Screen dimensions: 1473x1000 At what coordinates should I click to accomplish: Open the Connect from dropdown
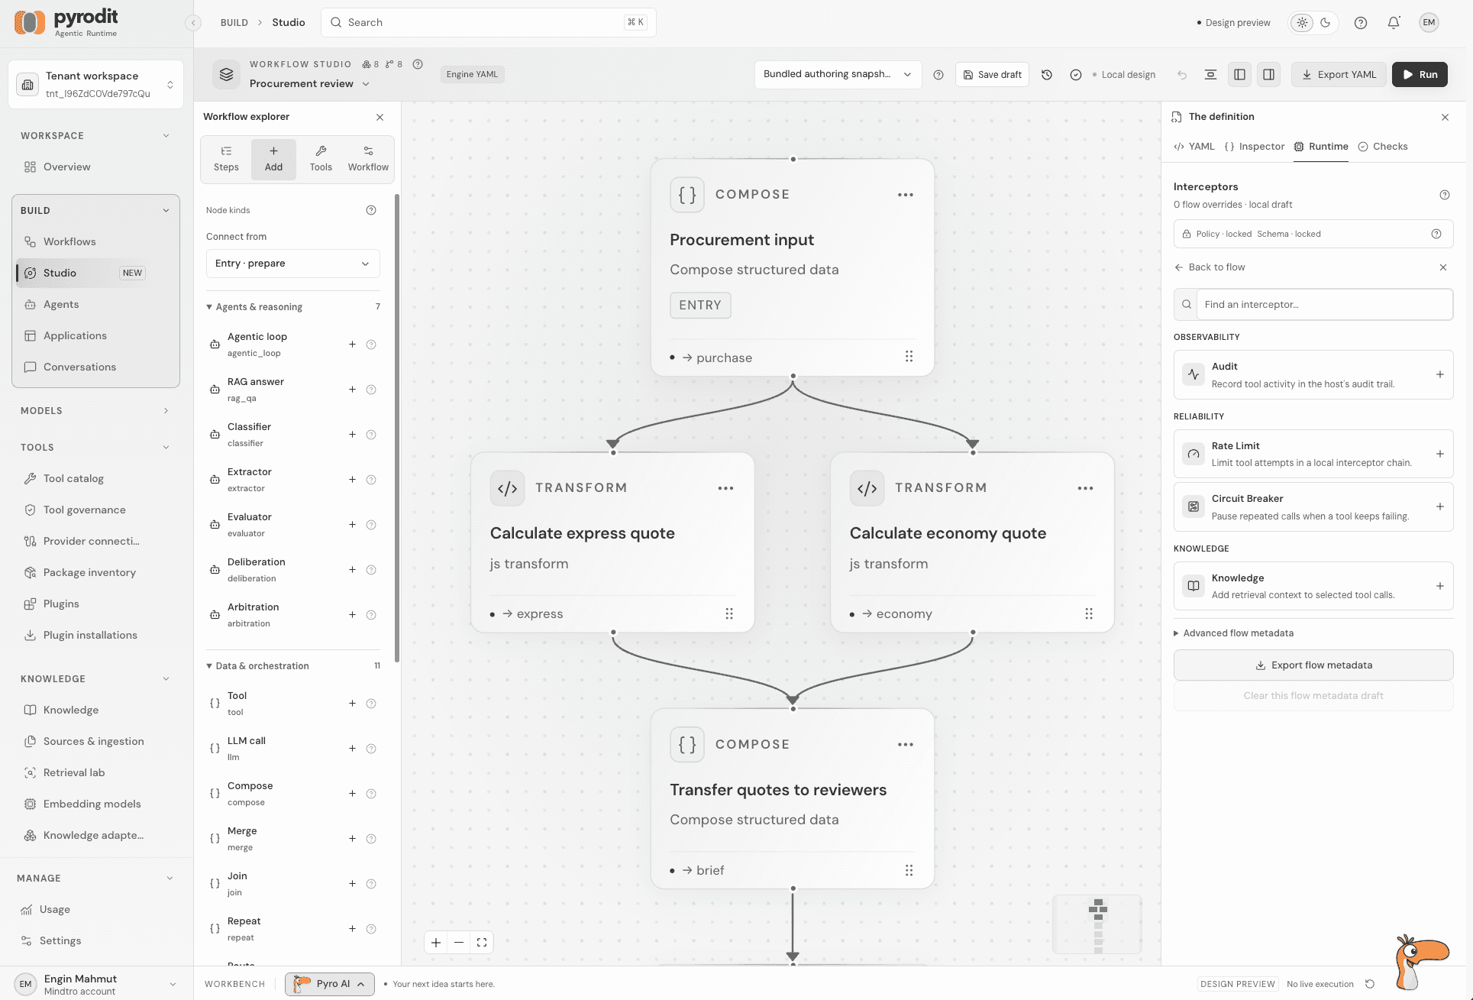pos(292,264)
